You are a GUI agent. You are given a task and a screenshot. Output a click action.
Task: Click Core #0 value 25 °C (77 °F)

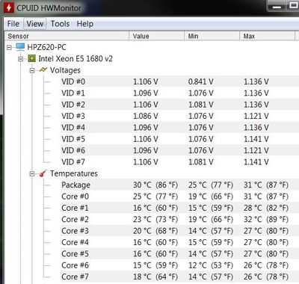coord(155,197)
